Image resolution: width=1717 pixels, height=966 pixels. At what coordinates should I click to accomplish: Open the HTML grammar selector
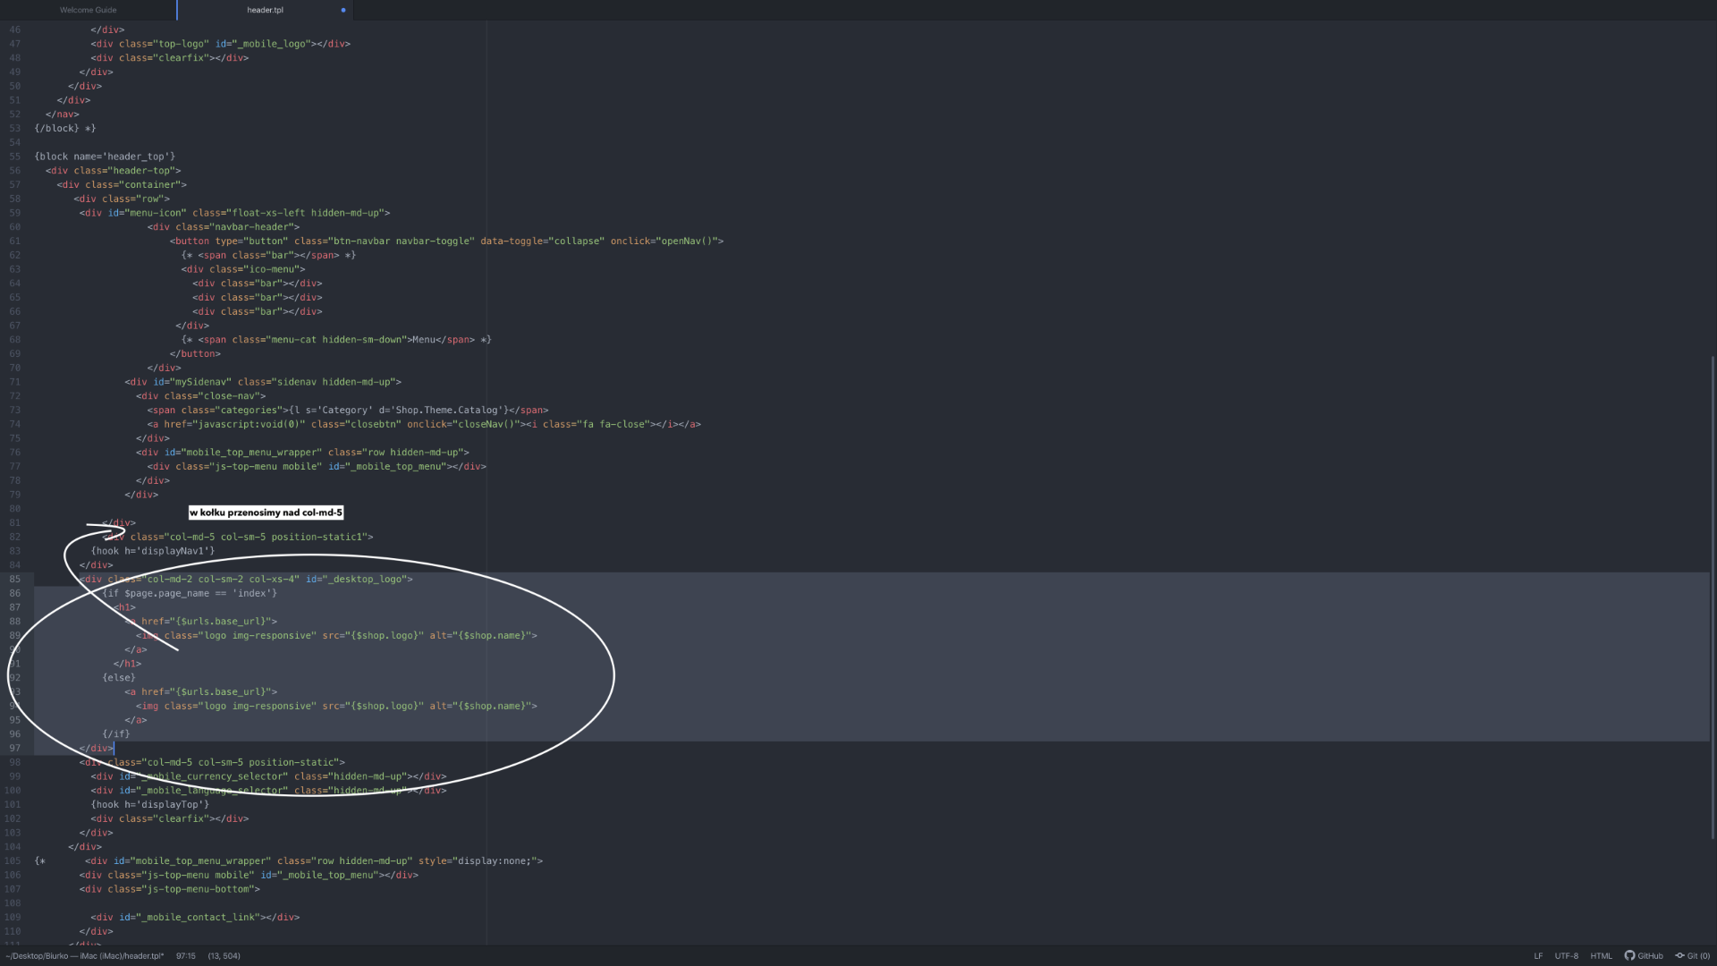click(x=1601, y=955)
